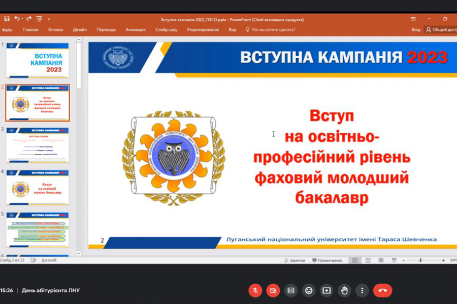Viewport: 457px width, 304px height.
Task: Open the Дизайн ribbon tab
Action: click(80, 30)
